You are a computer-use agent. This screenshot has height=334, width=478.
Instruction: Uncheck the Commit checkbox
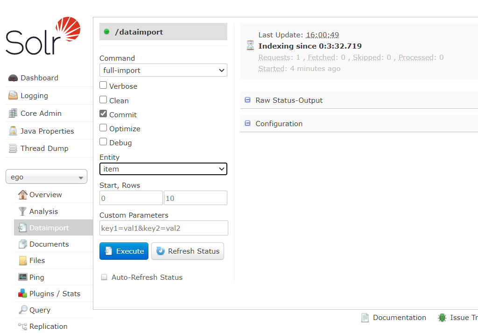(103, 114)
